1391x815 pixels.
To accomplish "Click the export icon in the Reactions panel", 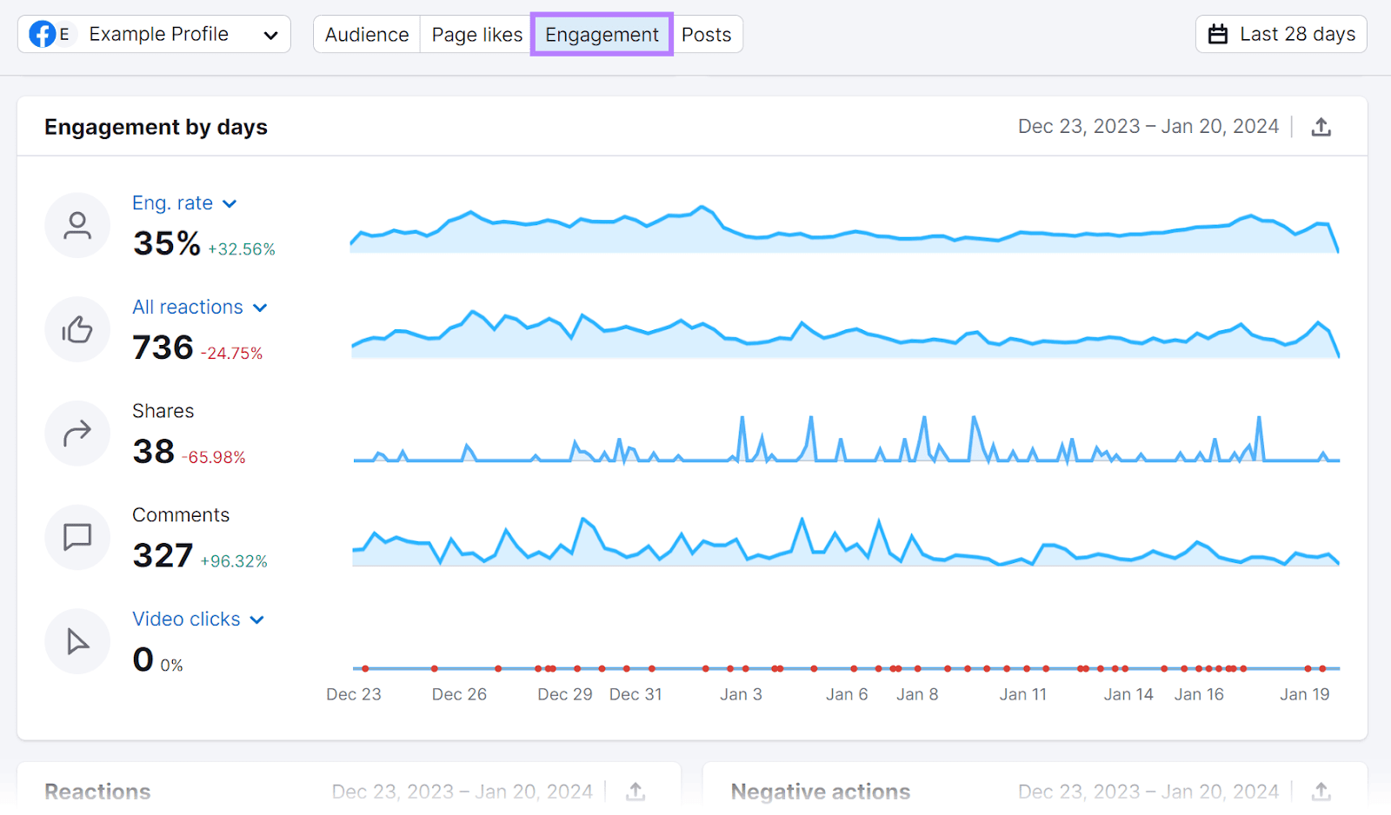I will 636,792.
